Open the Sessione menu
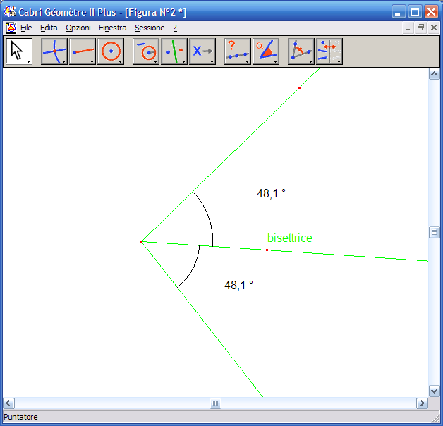The height and width of the screenshot is (426, 443). point(150,28)
